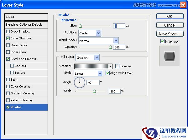Image resolution: width=188 pixels, height=140 pixels.
Task: Open the Blend Mode dropdown
Action: click(116, 41)
